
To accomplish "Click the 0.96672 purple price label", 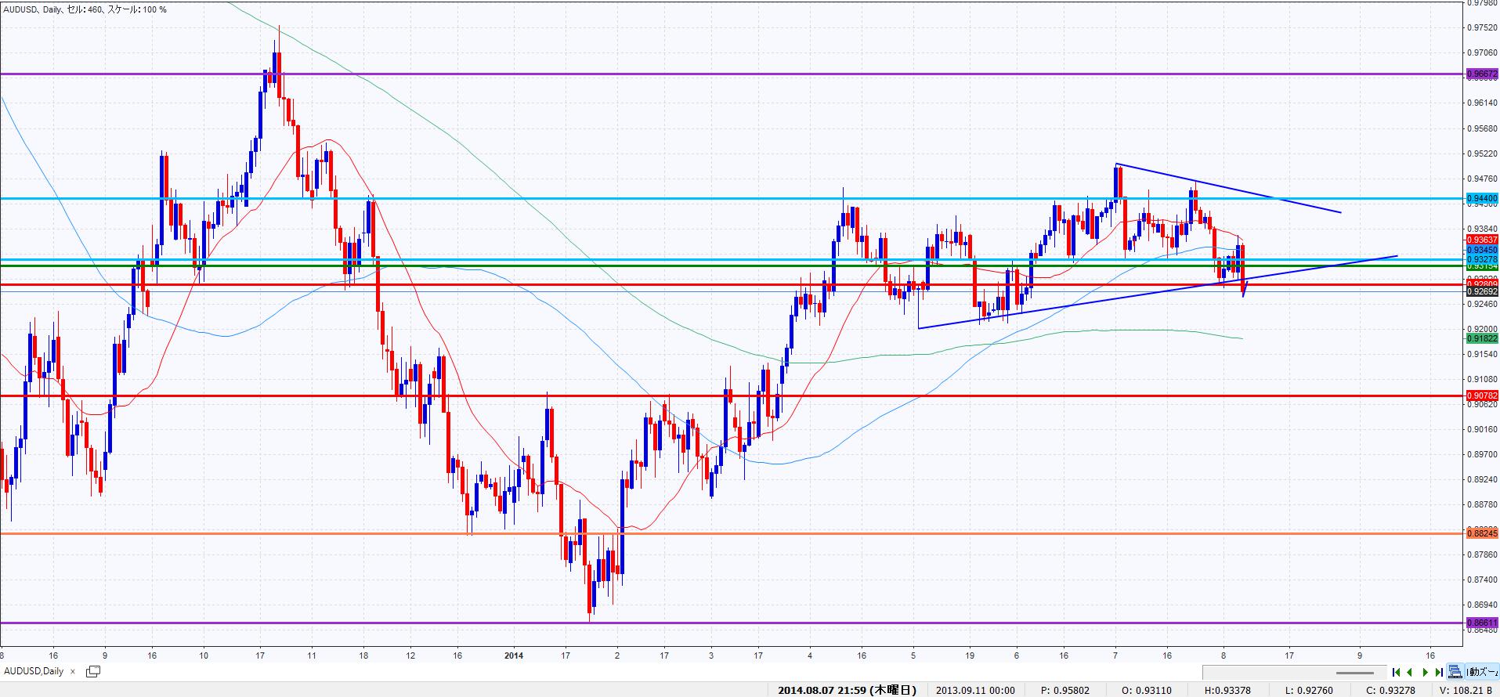I will click(x=1481, y=74).
